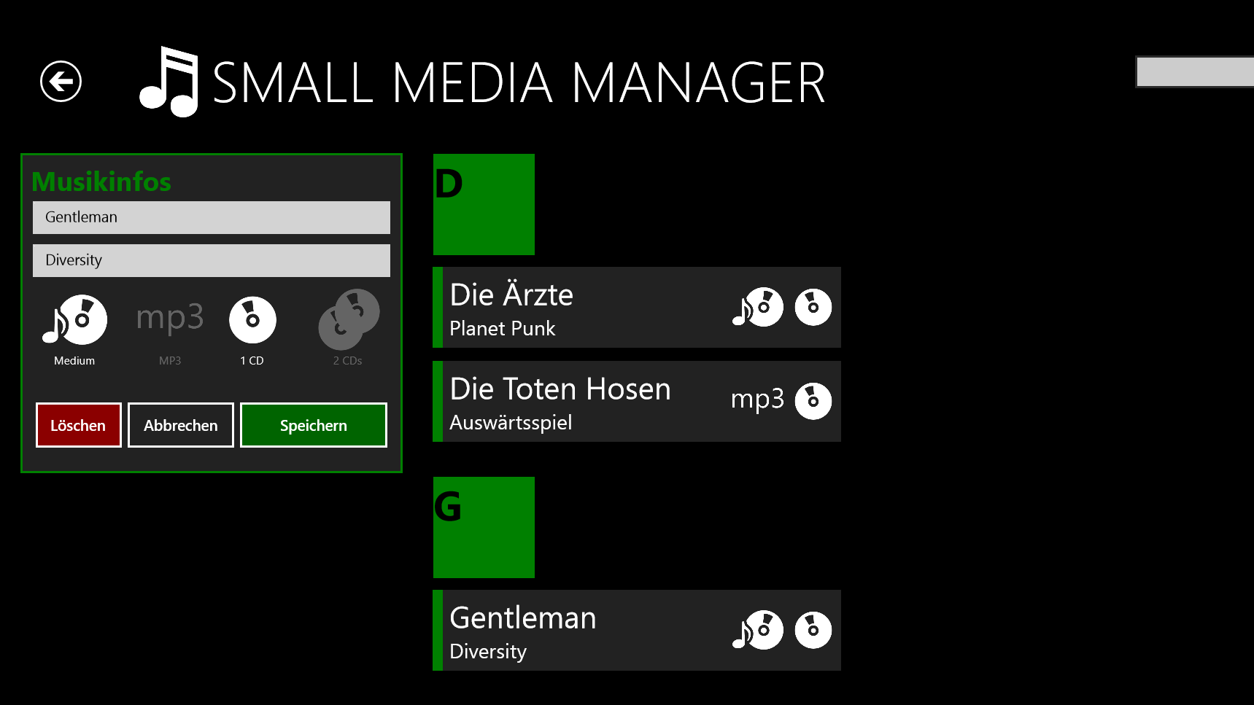Screen dimensions: 1254x705
Task: Click medium disc icon on Gentleman row
Action: (758, 630)
